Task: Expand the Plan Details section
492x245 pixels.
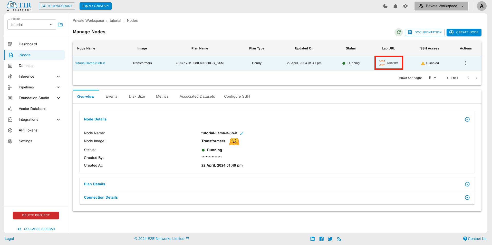Action: click(467, 184)
